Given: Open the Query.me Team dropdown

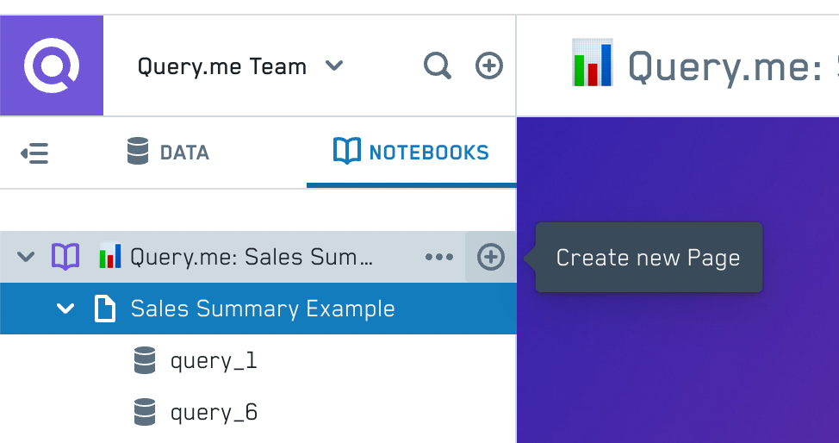Looking at the screenshot, I should (240, 66).
